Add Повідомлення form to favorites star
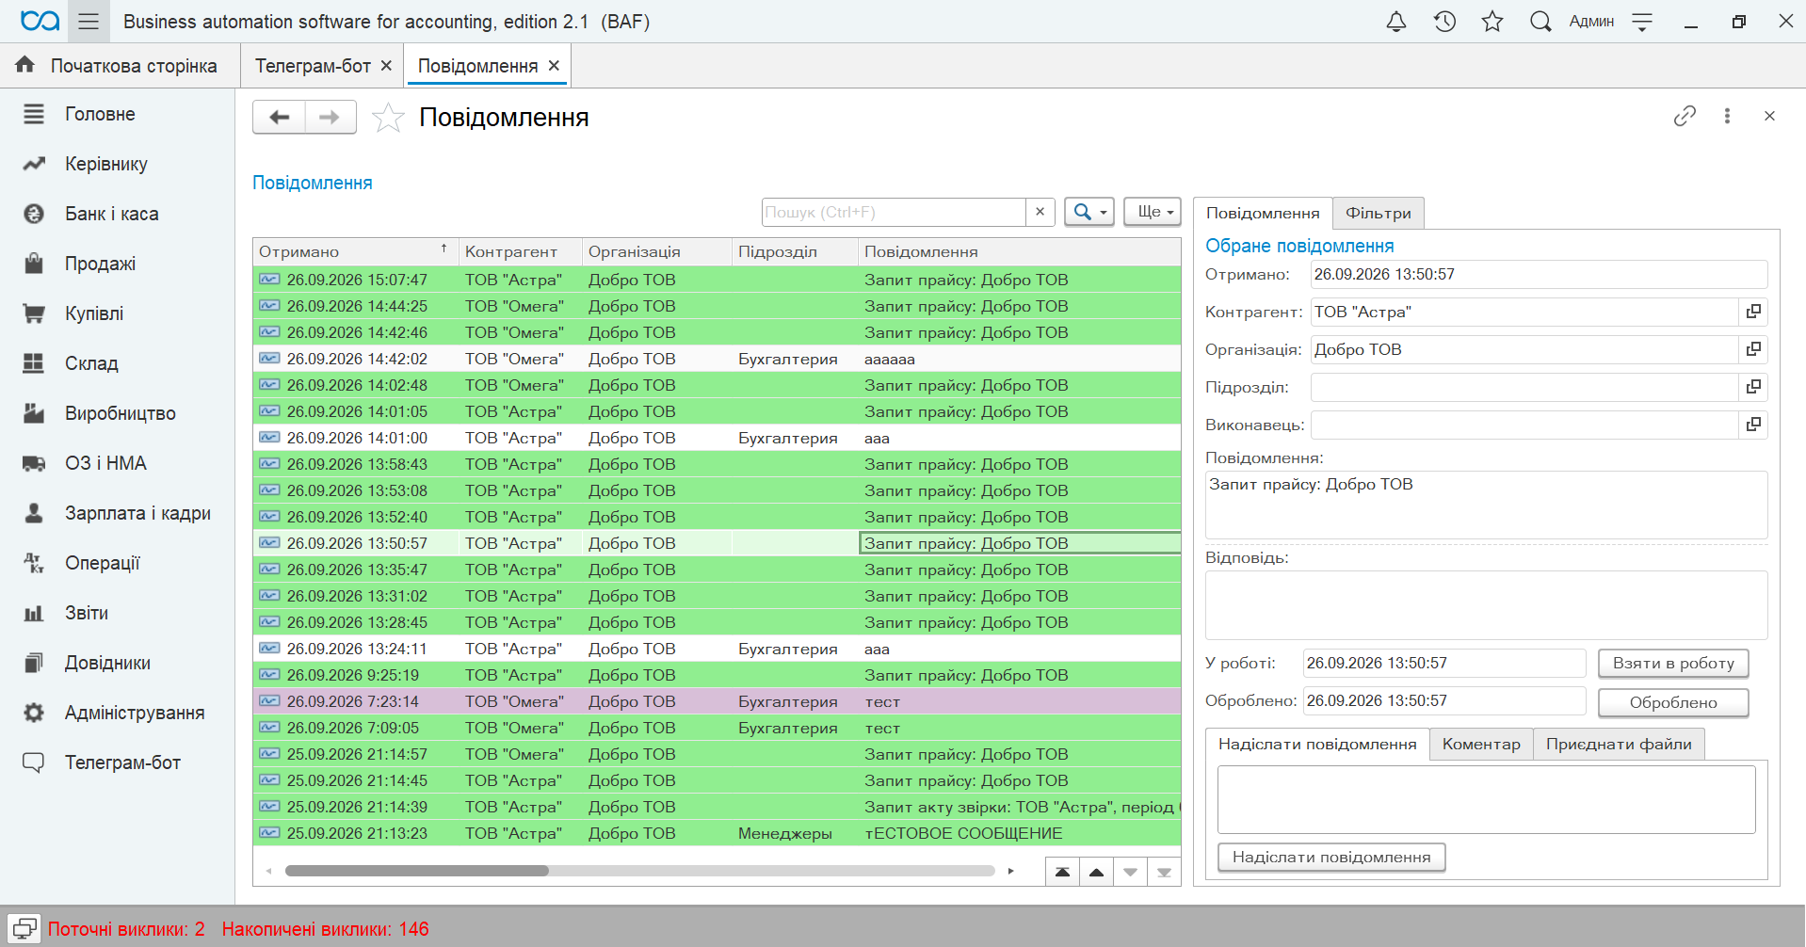This screenshot has width=1806, height=947. pyautogui.click(x=388, y=118)
